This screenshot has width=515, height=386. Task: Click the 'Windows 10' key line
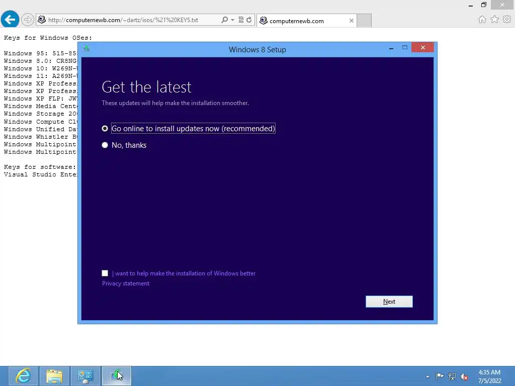(40, 68)
